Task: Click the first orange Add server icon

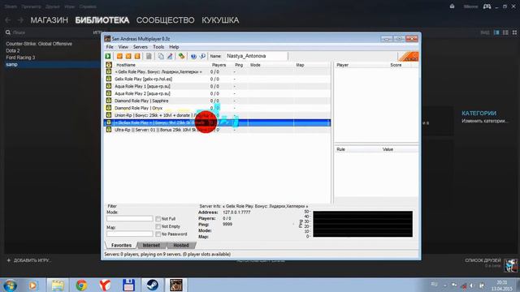Action: pos(119,56)
